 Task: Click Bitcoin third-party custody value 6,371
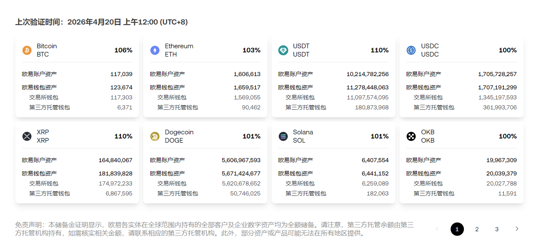pyautogui.click(x=125, y=107)
